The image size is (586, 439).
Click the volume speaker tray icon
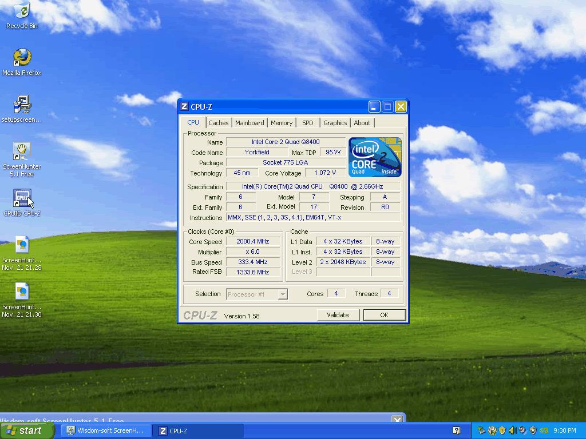[512, 430]
